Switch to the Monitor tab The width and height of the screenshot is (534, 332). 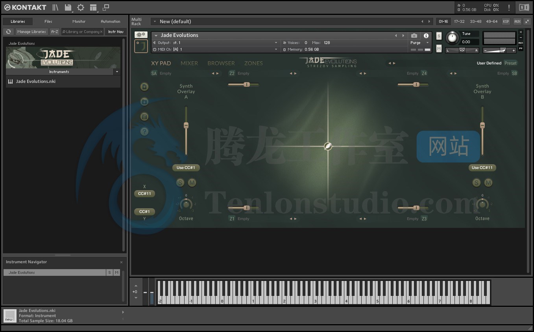point(79,22)
